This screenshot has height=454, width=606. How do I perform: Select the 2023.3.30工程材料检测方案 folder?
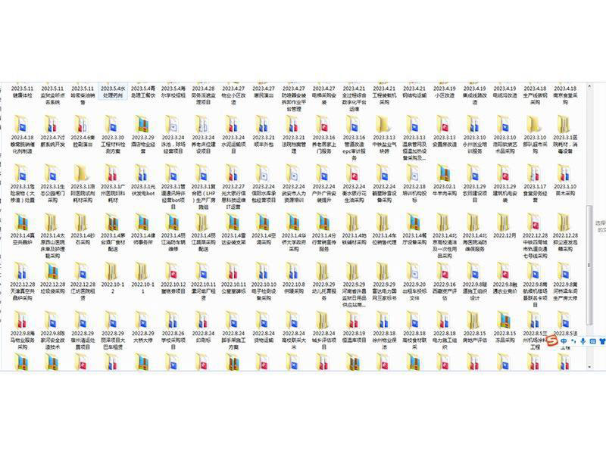click(x=113, y=126)
